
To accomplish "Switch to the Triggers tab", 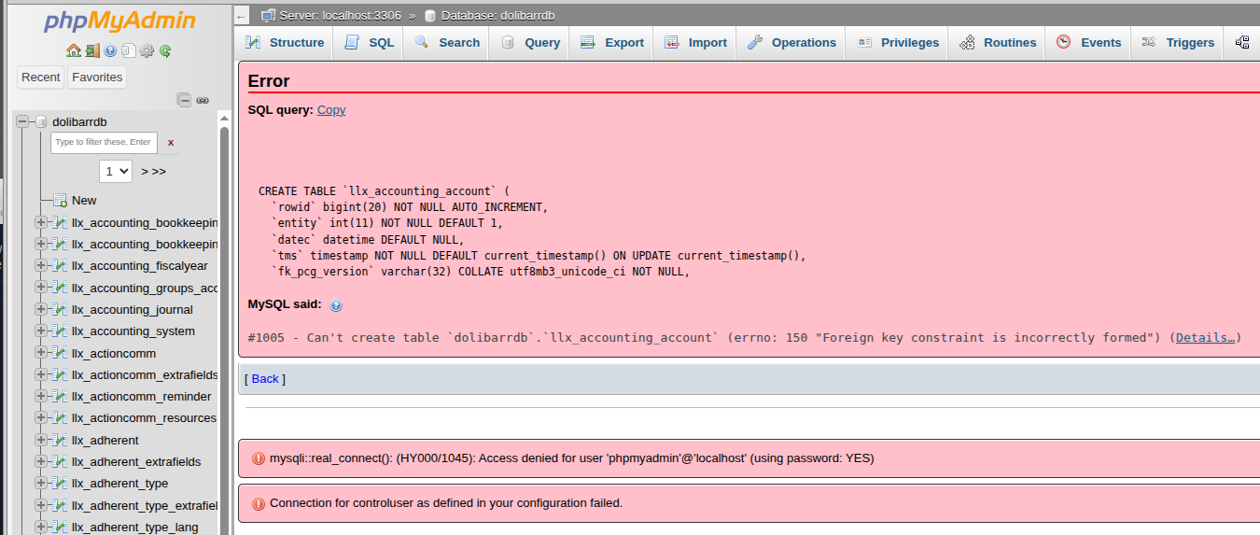I will [x=1178, y=42].
